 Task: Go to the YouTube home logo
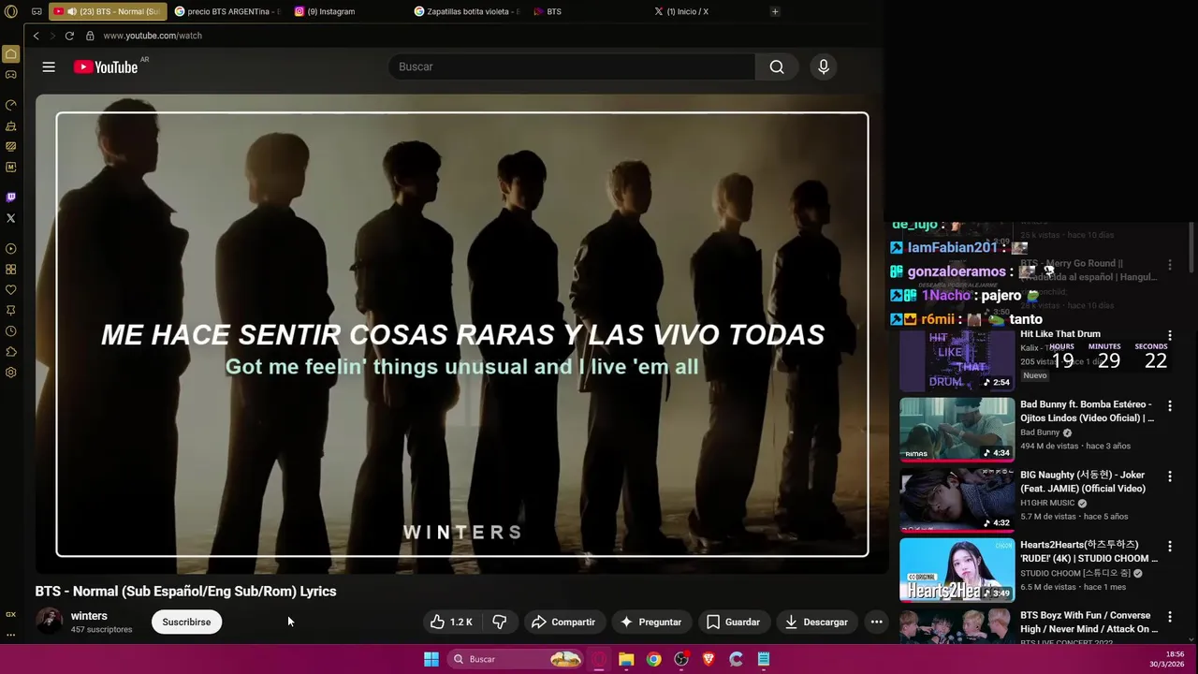pyautogui.click(x=106, y=66)
